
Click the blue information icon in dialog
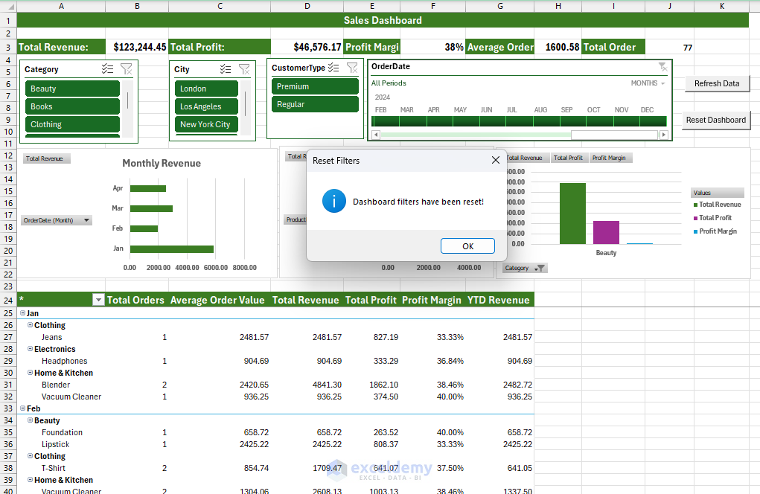[334, 201]
